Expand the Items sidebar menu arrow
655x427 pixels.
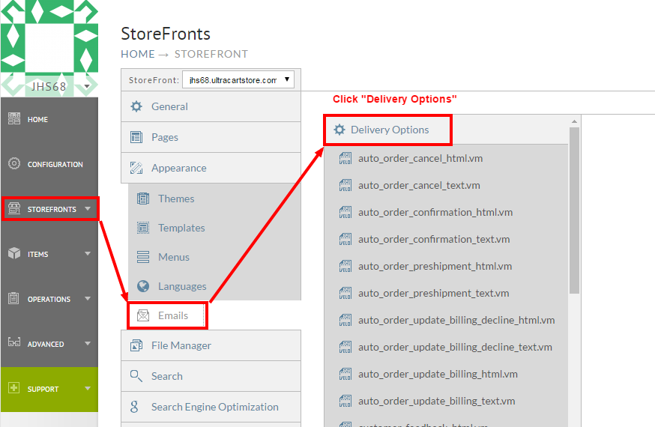(87, 254)
